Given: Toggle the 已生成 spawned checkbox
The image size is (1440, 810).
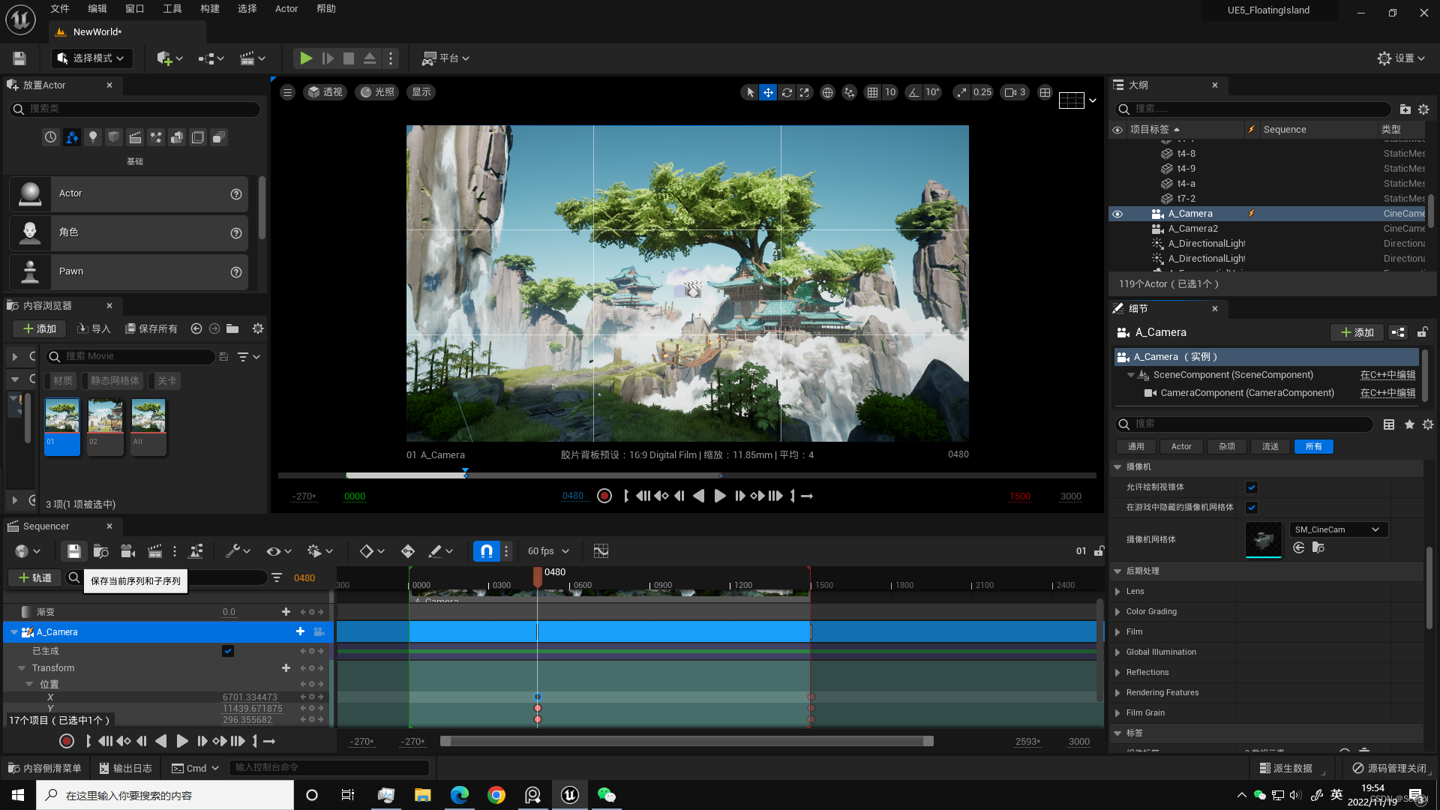Looking at the screenshot, I should click(228, 651).
